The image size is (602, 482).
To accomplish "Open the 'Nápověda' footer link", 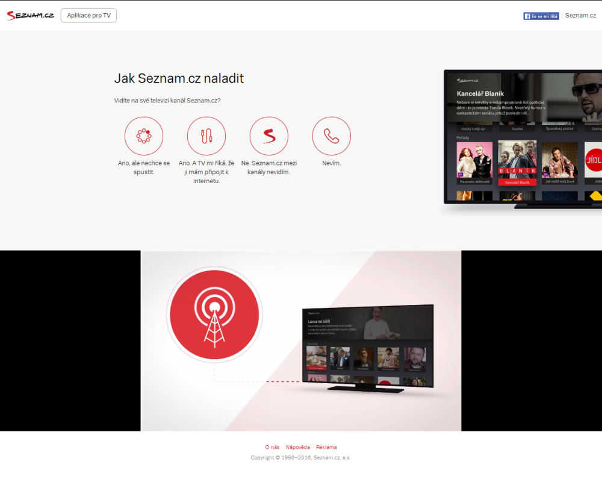I will 299,447.
